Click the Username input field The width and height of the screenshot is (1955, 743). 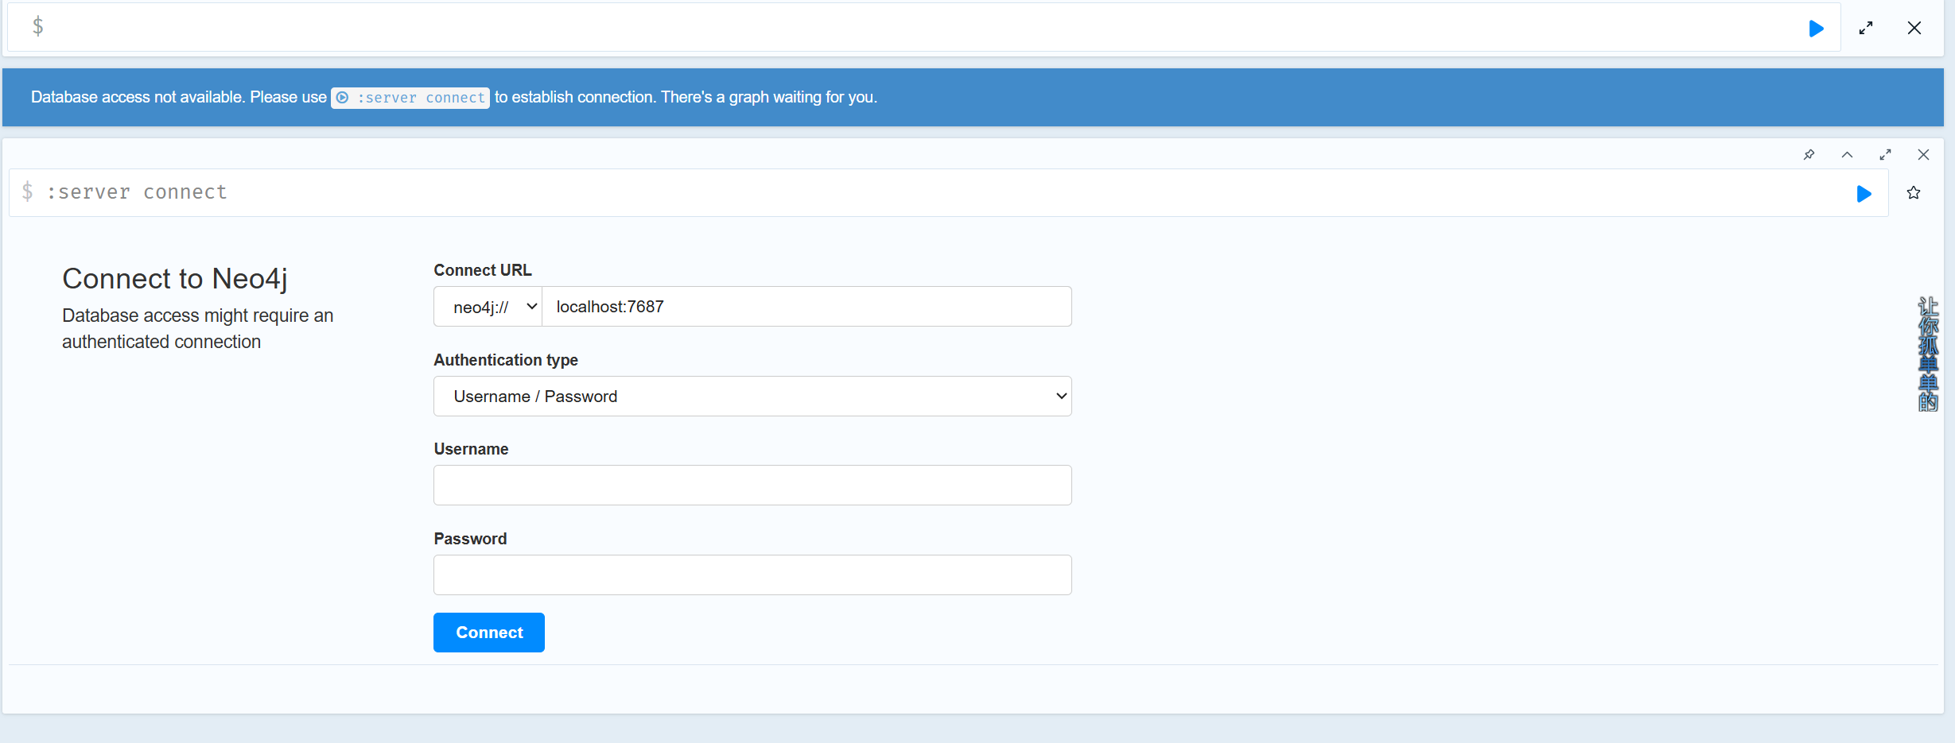coord(752,486)
